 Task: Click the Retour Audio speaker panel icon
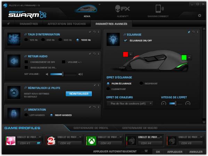pyautogui.click(x=14, y=61)
